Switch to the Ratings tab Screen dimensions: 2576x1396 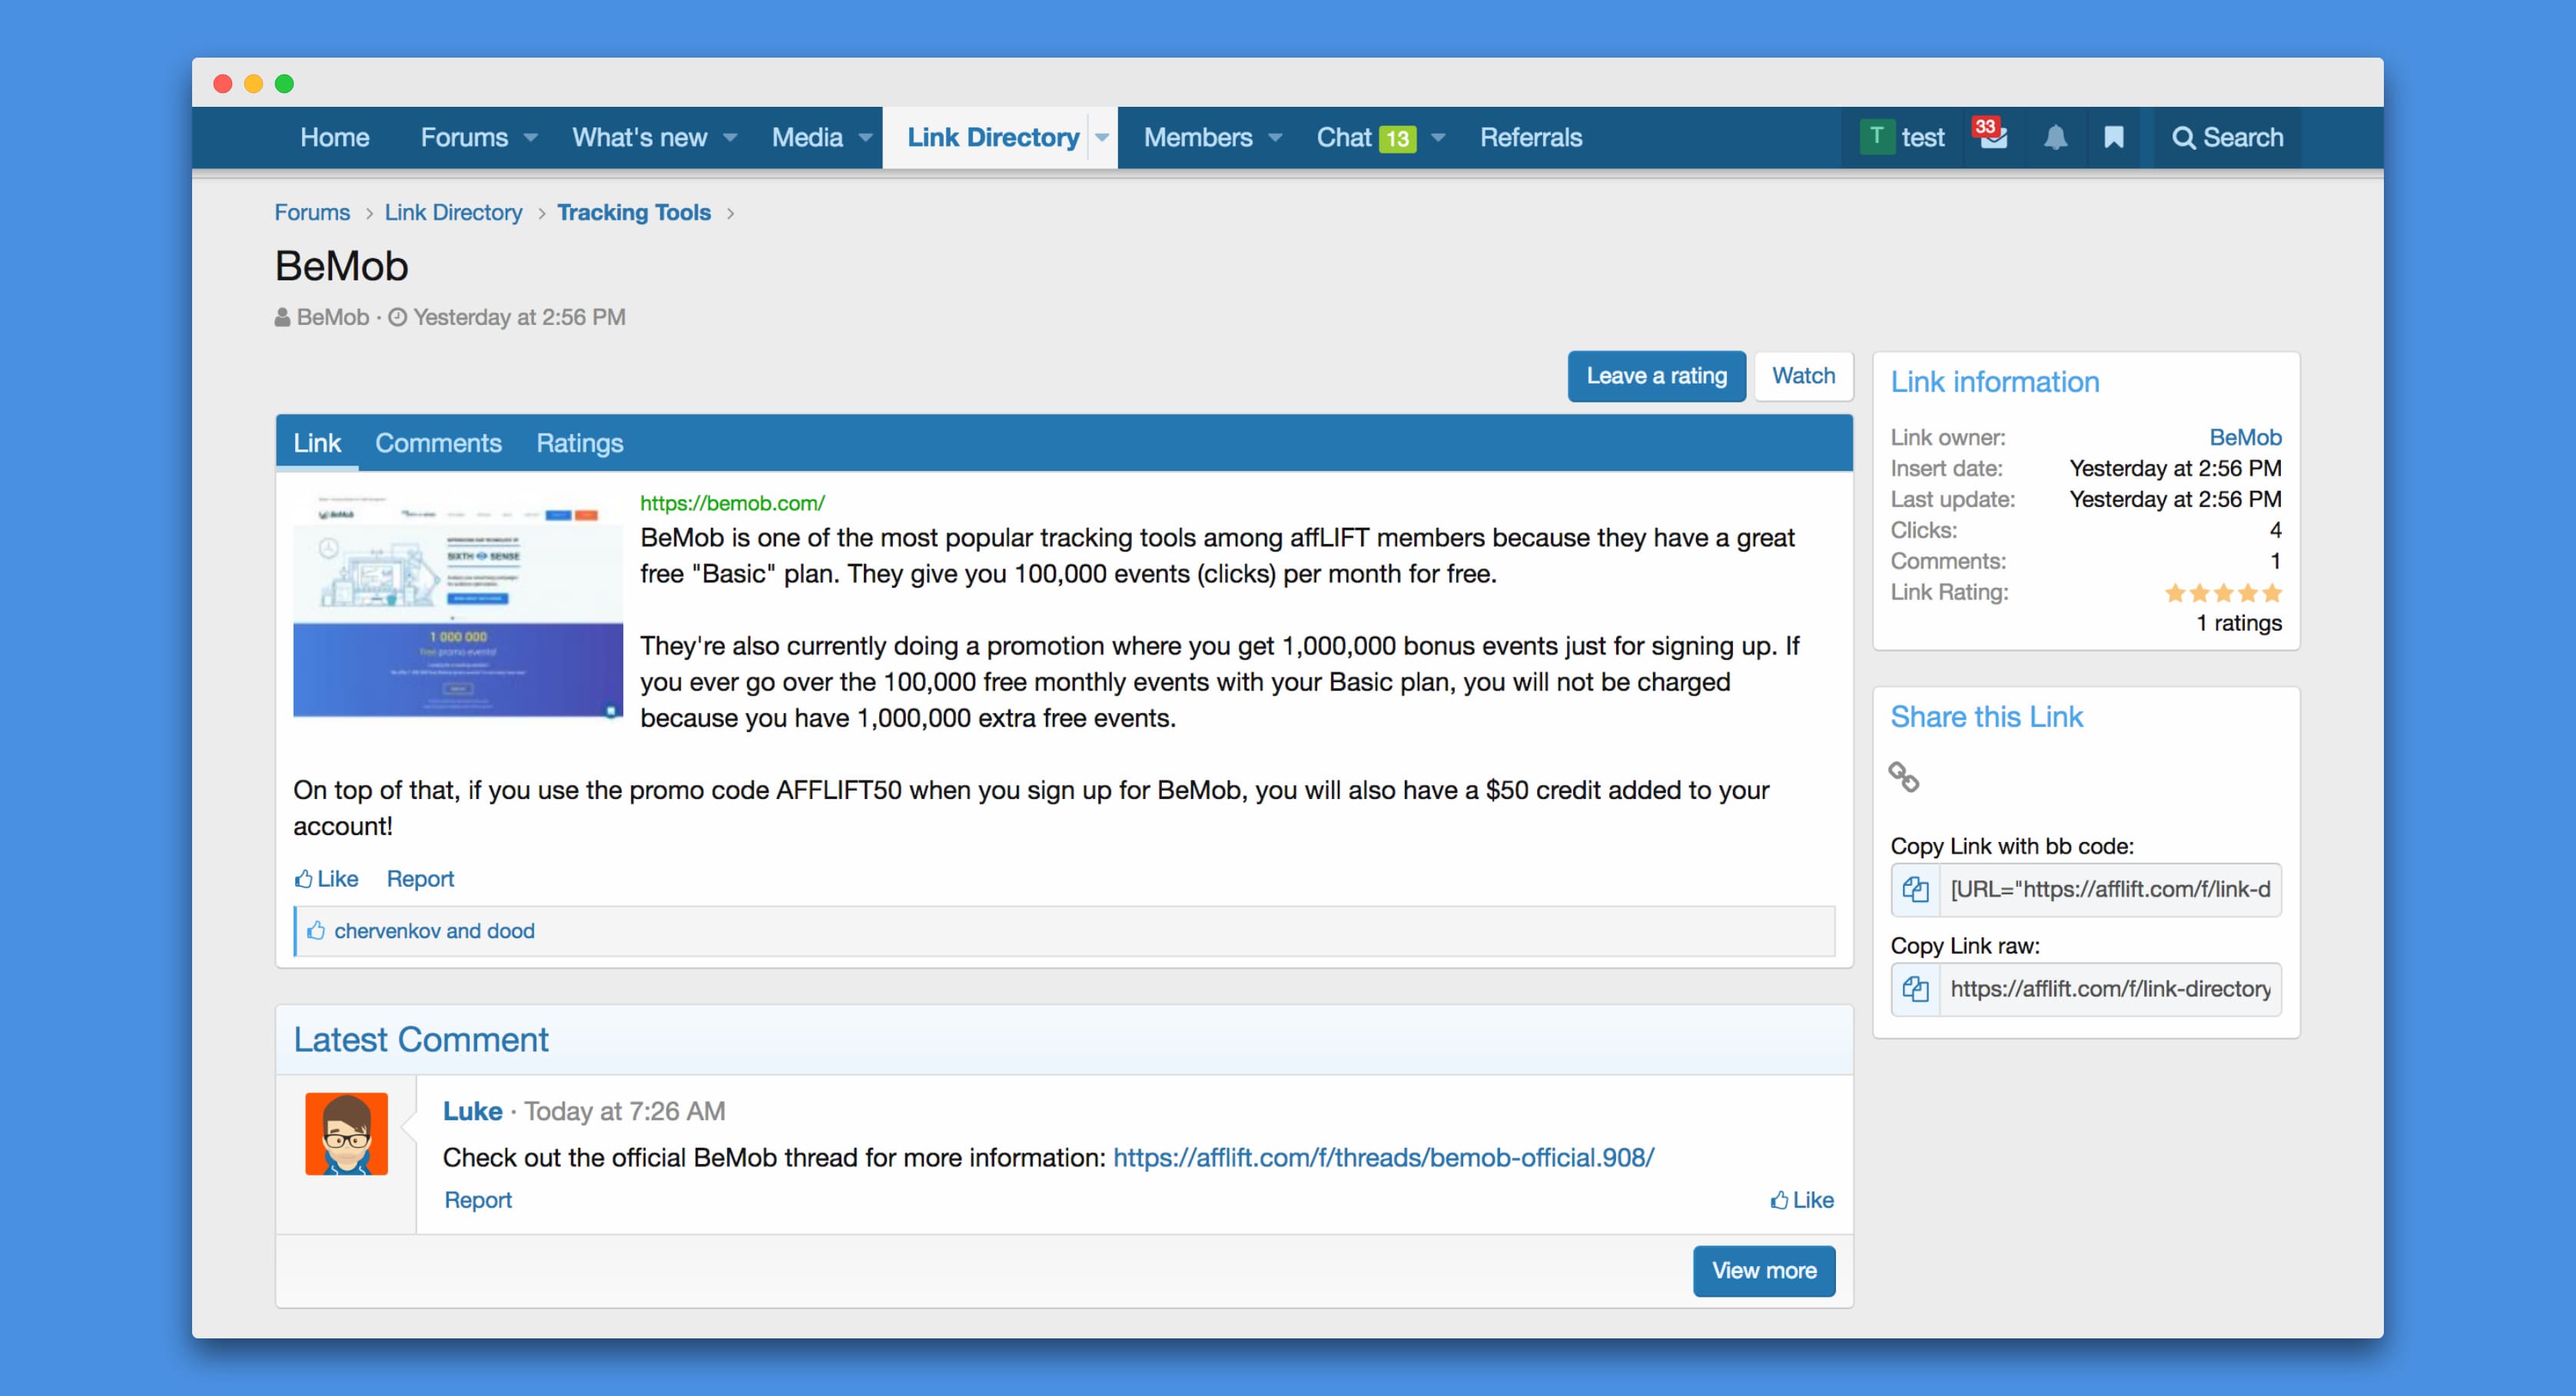pos(579,443)
